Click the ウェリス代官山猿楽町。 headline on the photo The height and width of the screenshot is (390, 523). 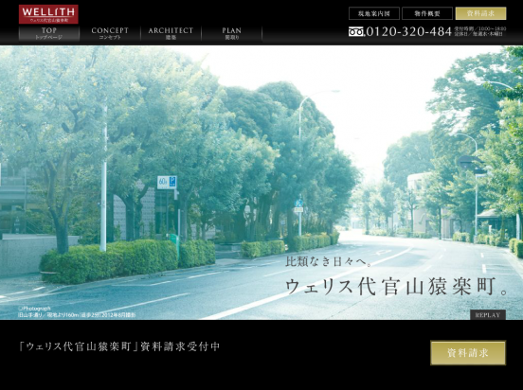coord(397,287)
